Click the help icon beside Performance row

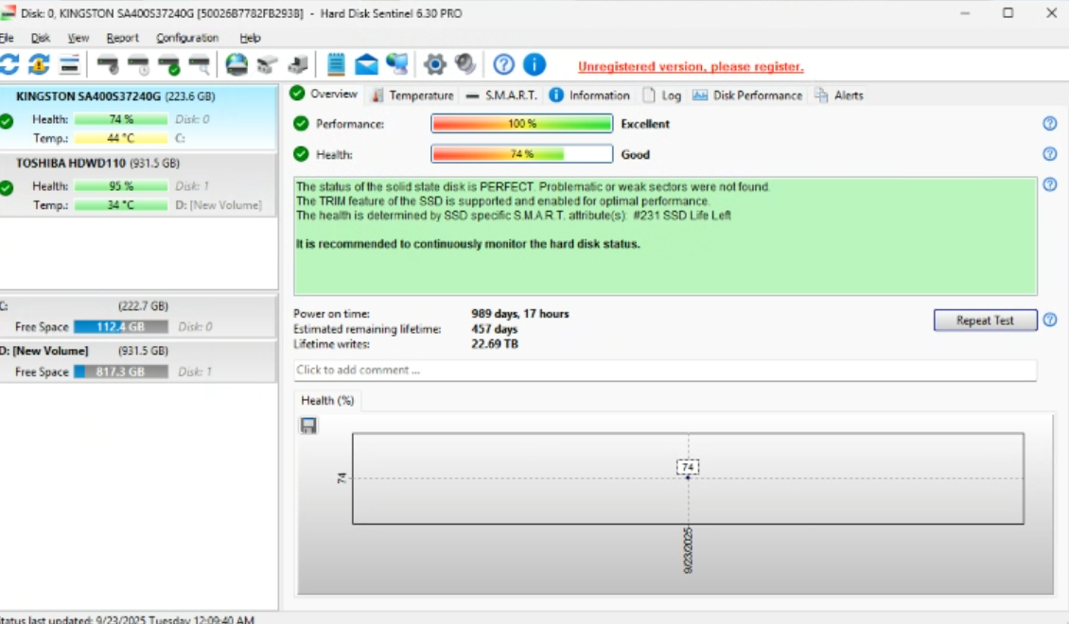[1050, 123]
